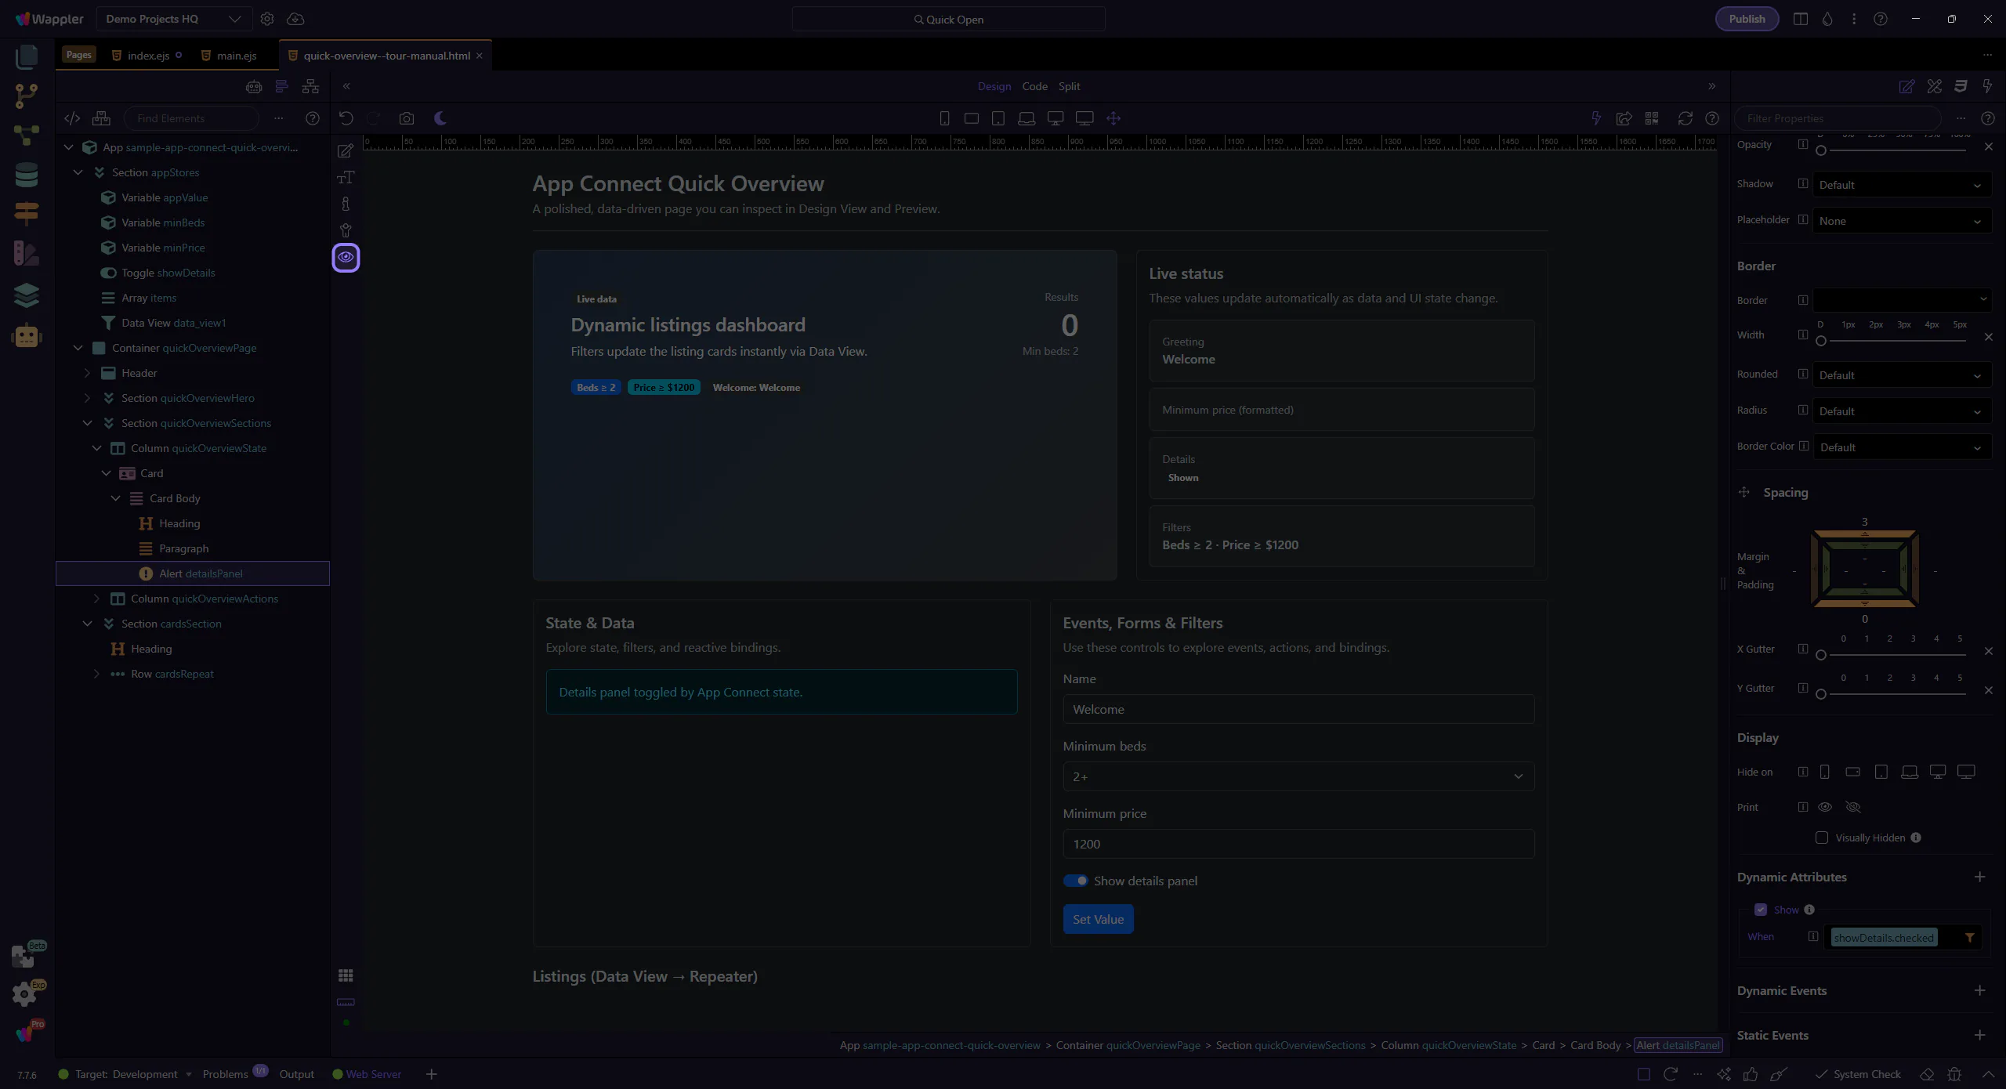The width and height of the screenshot is (2006, 1089).
Task: Click the refresh design view icon
Action: (x=1685, y=118)
